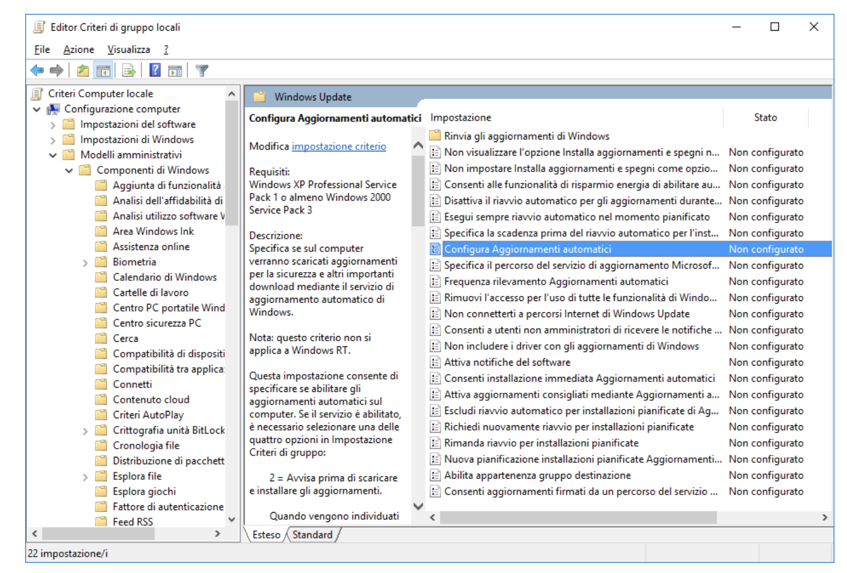Click the policy icon beside Attiva notifiche del software
This screenshot has height=573, width=847.
[x=435, y=363]
